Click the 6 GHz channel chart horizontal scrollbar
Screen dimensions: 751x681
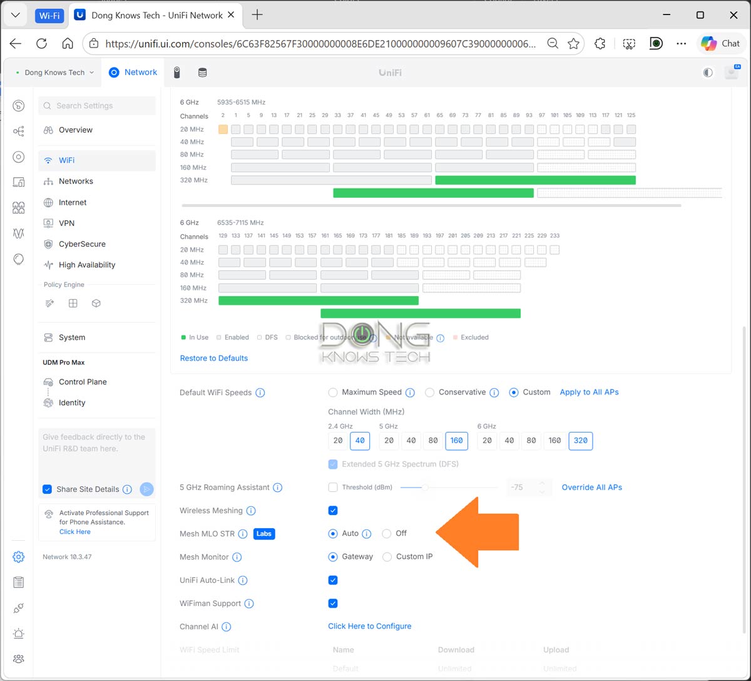pos(431,205)
